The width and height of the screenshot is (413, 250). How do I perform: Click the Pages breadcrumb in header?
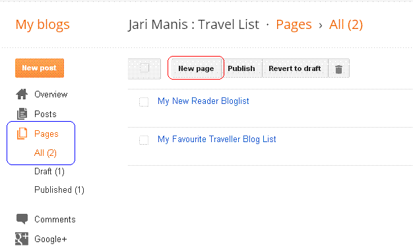[x=294, y=25]
